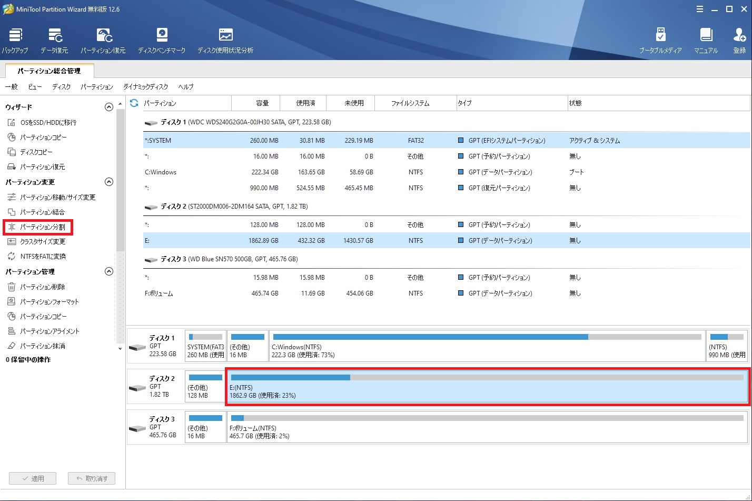752x501 pixels.
Task: Select the E: partition row in list
Action: click(447, 241)
